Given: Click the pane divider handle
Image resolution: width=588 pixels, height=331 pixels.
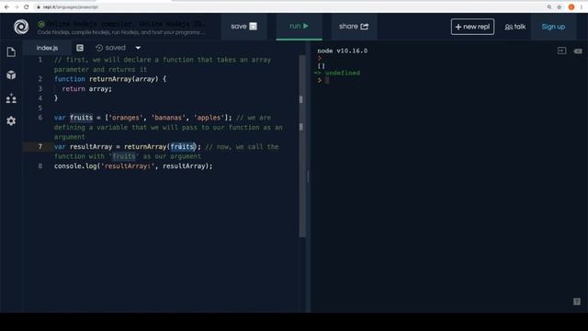Looking at the screenshot, I should point(308,177).
